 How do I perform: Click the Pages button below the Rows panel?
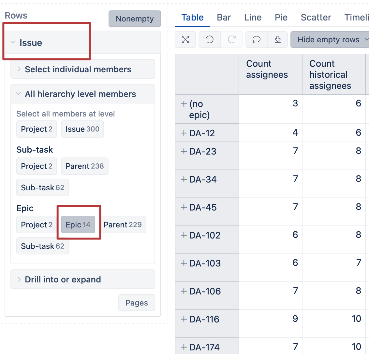(137, 303)
